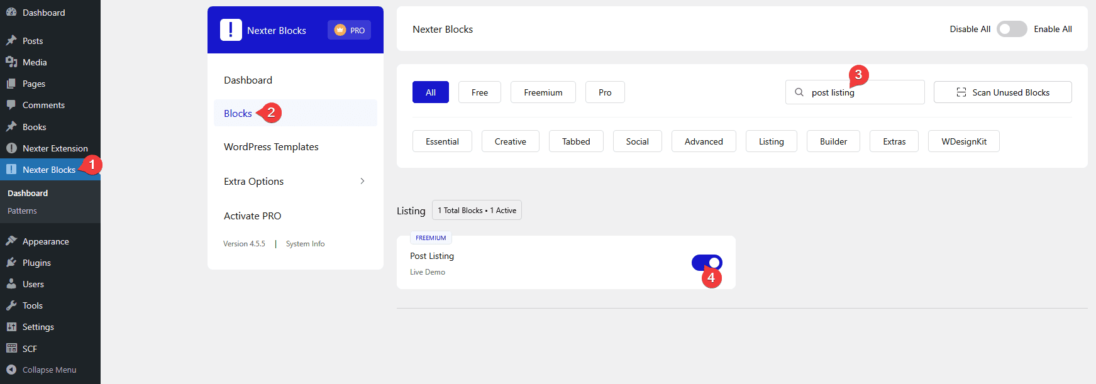Click the scan icon beside Scan Unused Blocks

coord(961,92)
